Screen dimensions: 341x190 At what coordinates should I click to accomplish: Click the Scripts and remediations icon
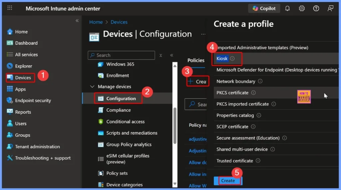[101, 133]
